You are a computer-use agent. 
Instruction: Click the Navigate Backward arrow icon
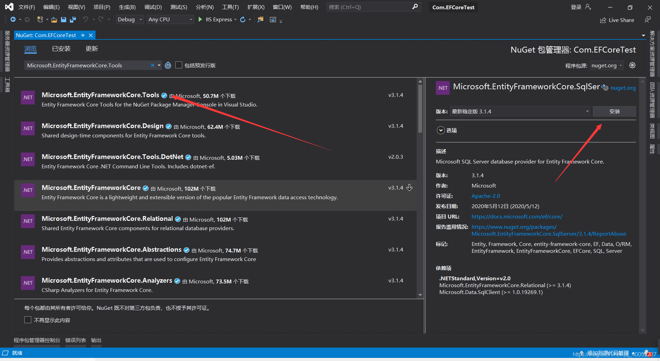tap(13, 20)
